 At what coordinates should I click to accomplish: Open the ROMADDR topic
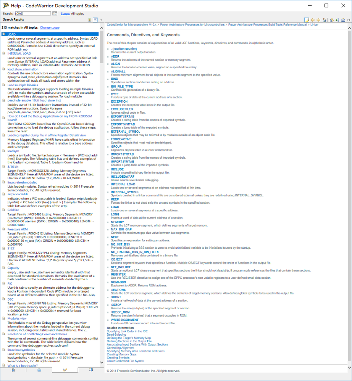point(118,282)
